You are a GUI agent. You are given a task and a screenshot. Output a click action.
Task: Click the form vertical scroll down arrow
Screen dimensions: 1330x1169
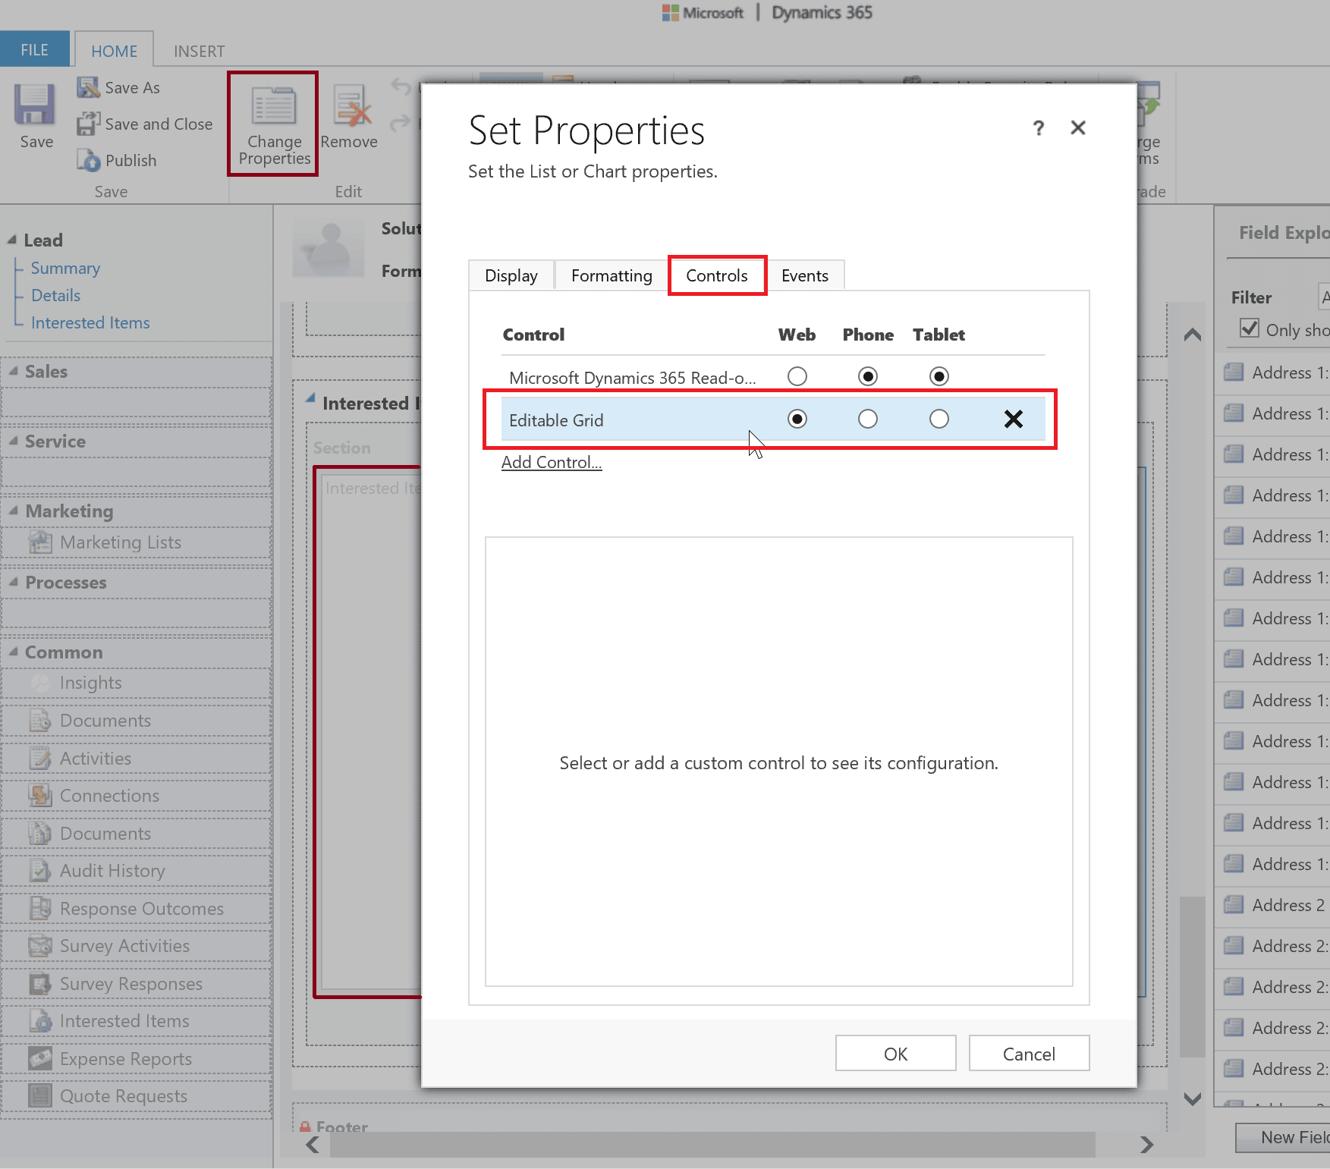point(1192,1098)
